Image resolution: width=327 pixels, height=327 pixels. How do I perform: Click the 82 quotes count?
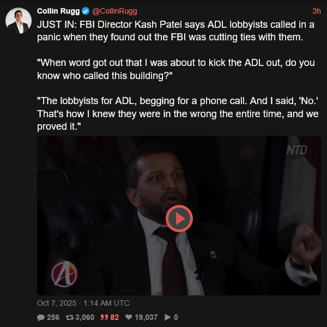114,317
